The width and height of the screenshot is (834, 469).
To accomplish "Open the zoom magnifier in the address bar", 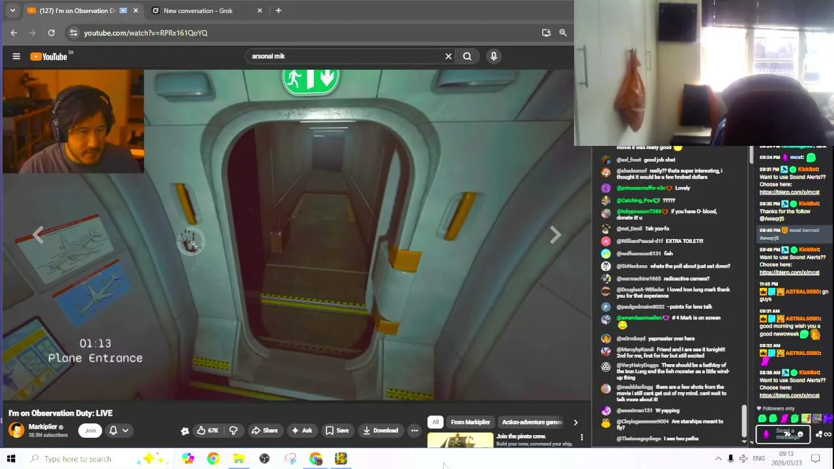I will click(x=563, y=33).
